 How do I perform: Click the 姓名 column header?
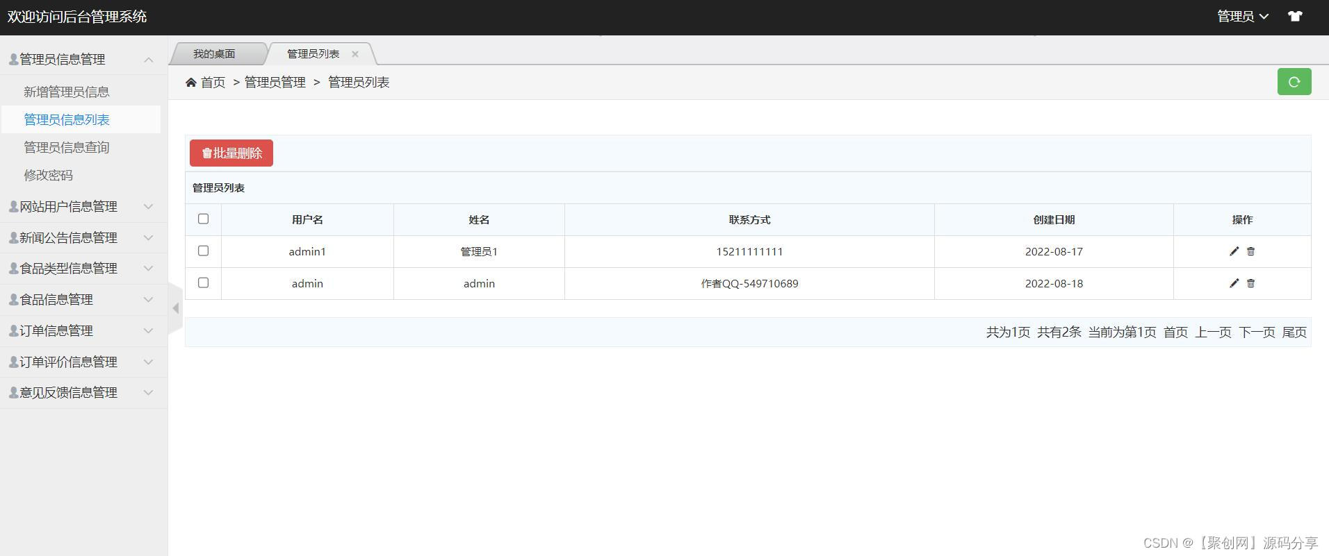479,220
